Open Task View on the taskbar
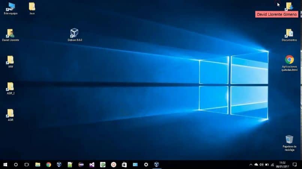Screen dimensions: 302x169 [27, 165]
